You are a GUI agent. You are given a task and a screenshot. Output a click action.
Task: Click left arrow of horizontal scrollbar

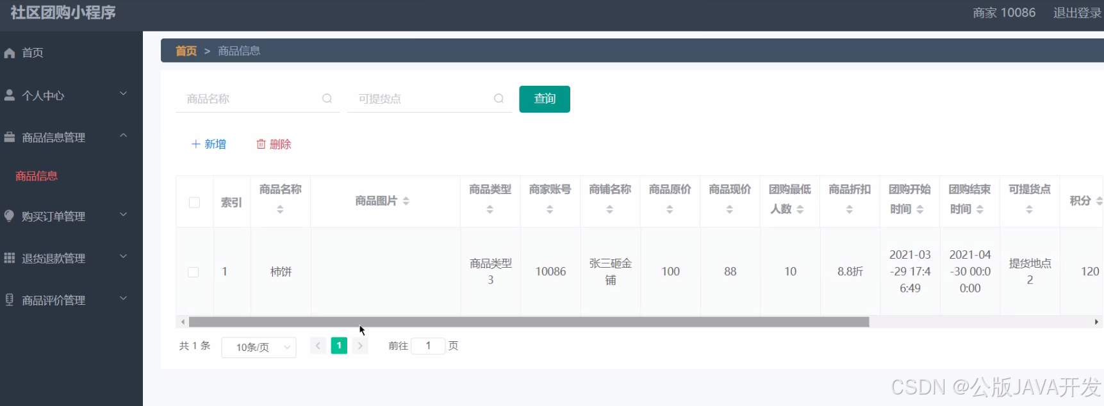click(x=183, y=322)
